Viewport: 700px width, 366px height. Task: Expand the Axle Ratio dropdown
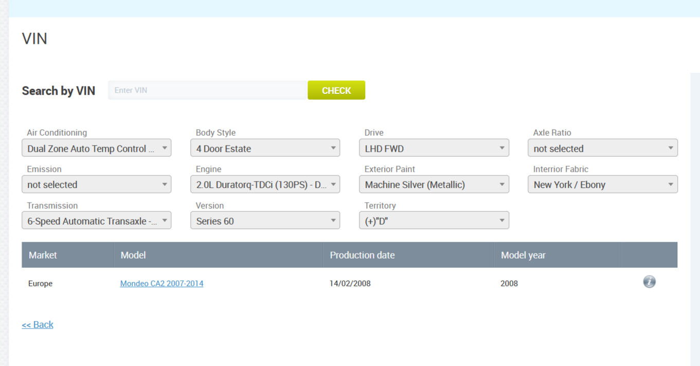coord(602,148)
